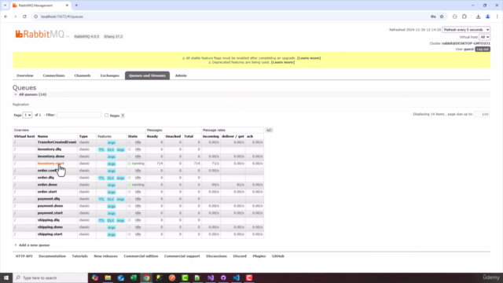Click the DLX tag on order.dlq row
The image size is (503, 283).
(111, 178)
